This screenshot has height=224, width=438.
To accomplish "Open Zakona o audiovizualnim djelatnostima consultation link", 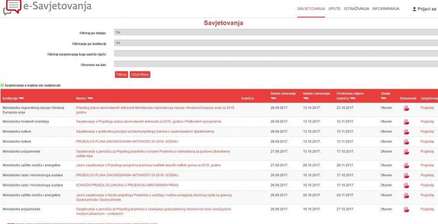I will coord(145,131).
